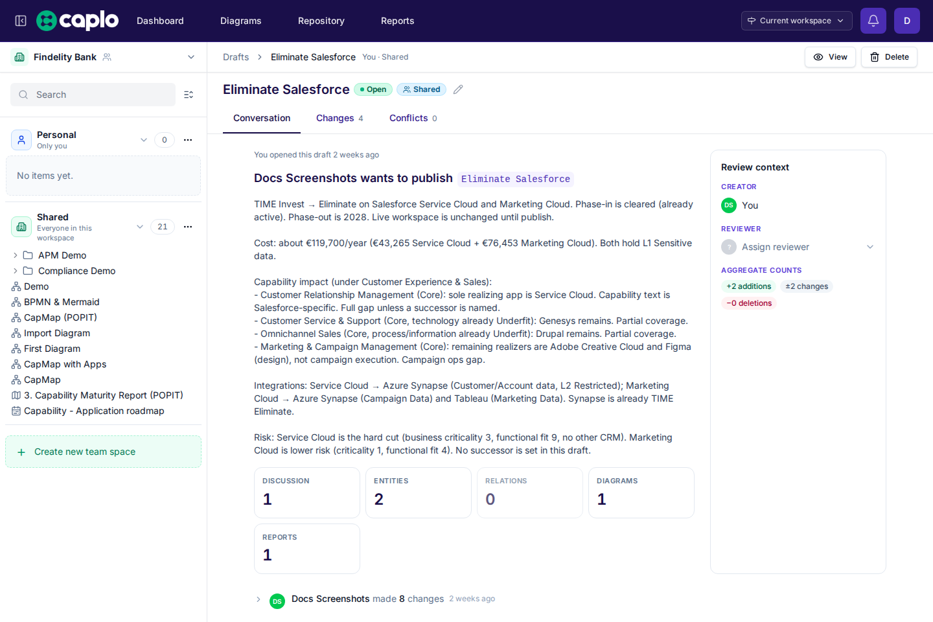Screen dimensions: 933x622
Task: Click the Eliminate Salesforce code tag
Action: [x=516, y=179]
